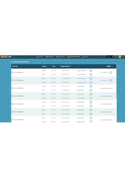Image resolution: width=125 pixels, height=178 pixels.
Task: Click the search input field
Action: [109, 57]
